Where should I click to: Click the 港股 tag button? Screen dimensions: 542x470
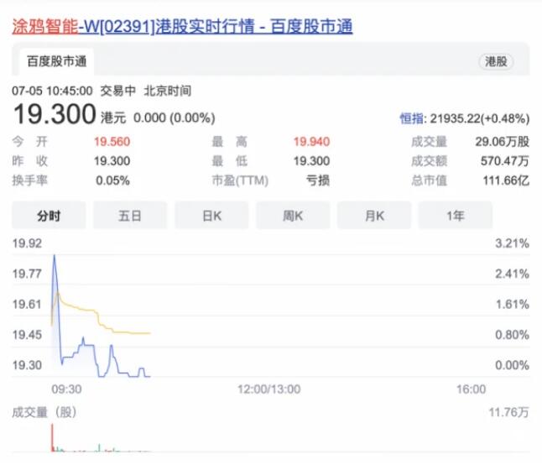tap(496, 61)
